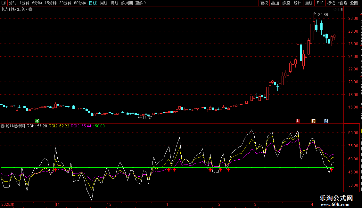The width and height of the screenshot is (362, 208).
Task: Open F10 company information
Action: (x=320, y=3)
